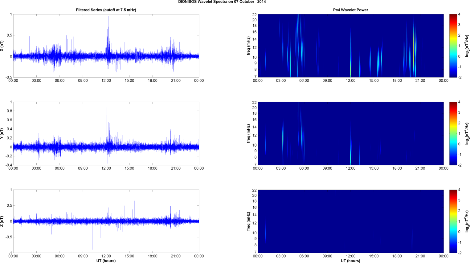Click 'UT (hours)' label under Z time series
The width and height of the screenshot is (470, 263).
coord(106,261)
